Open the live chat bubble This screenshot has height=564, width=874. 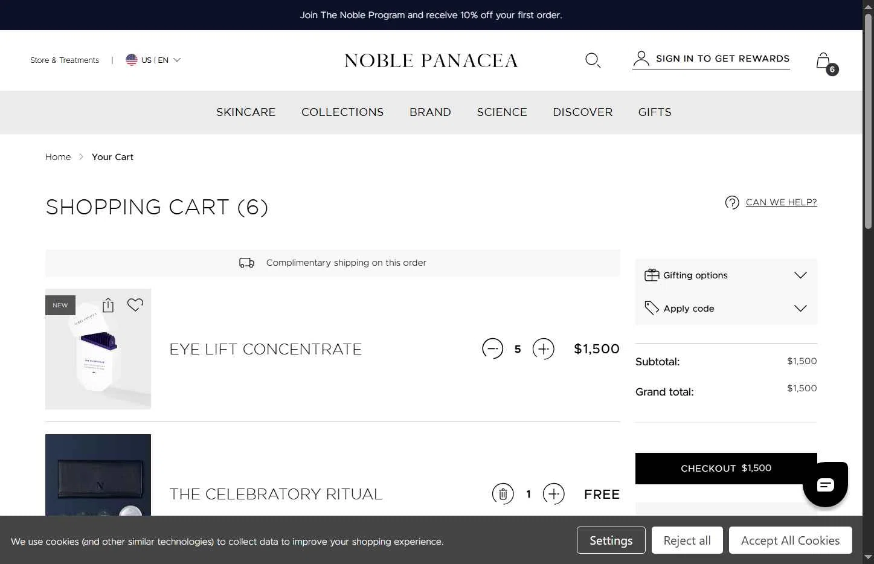825,484
